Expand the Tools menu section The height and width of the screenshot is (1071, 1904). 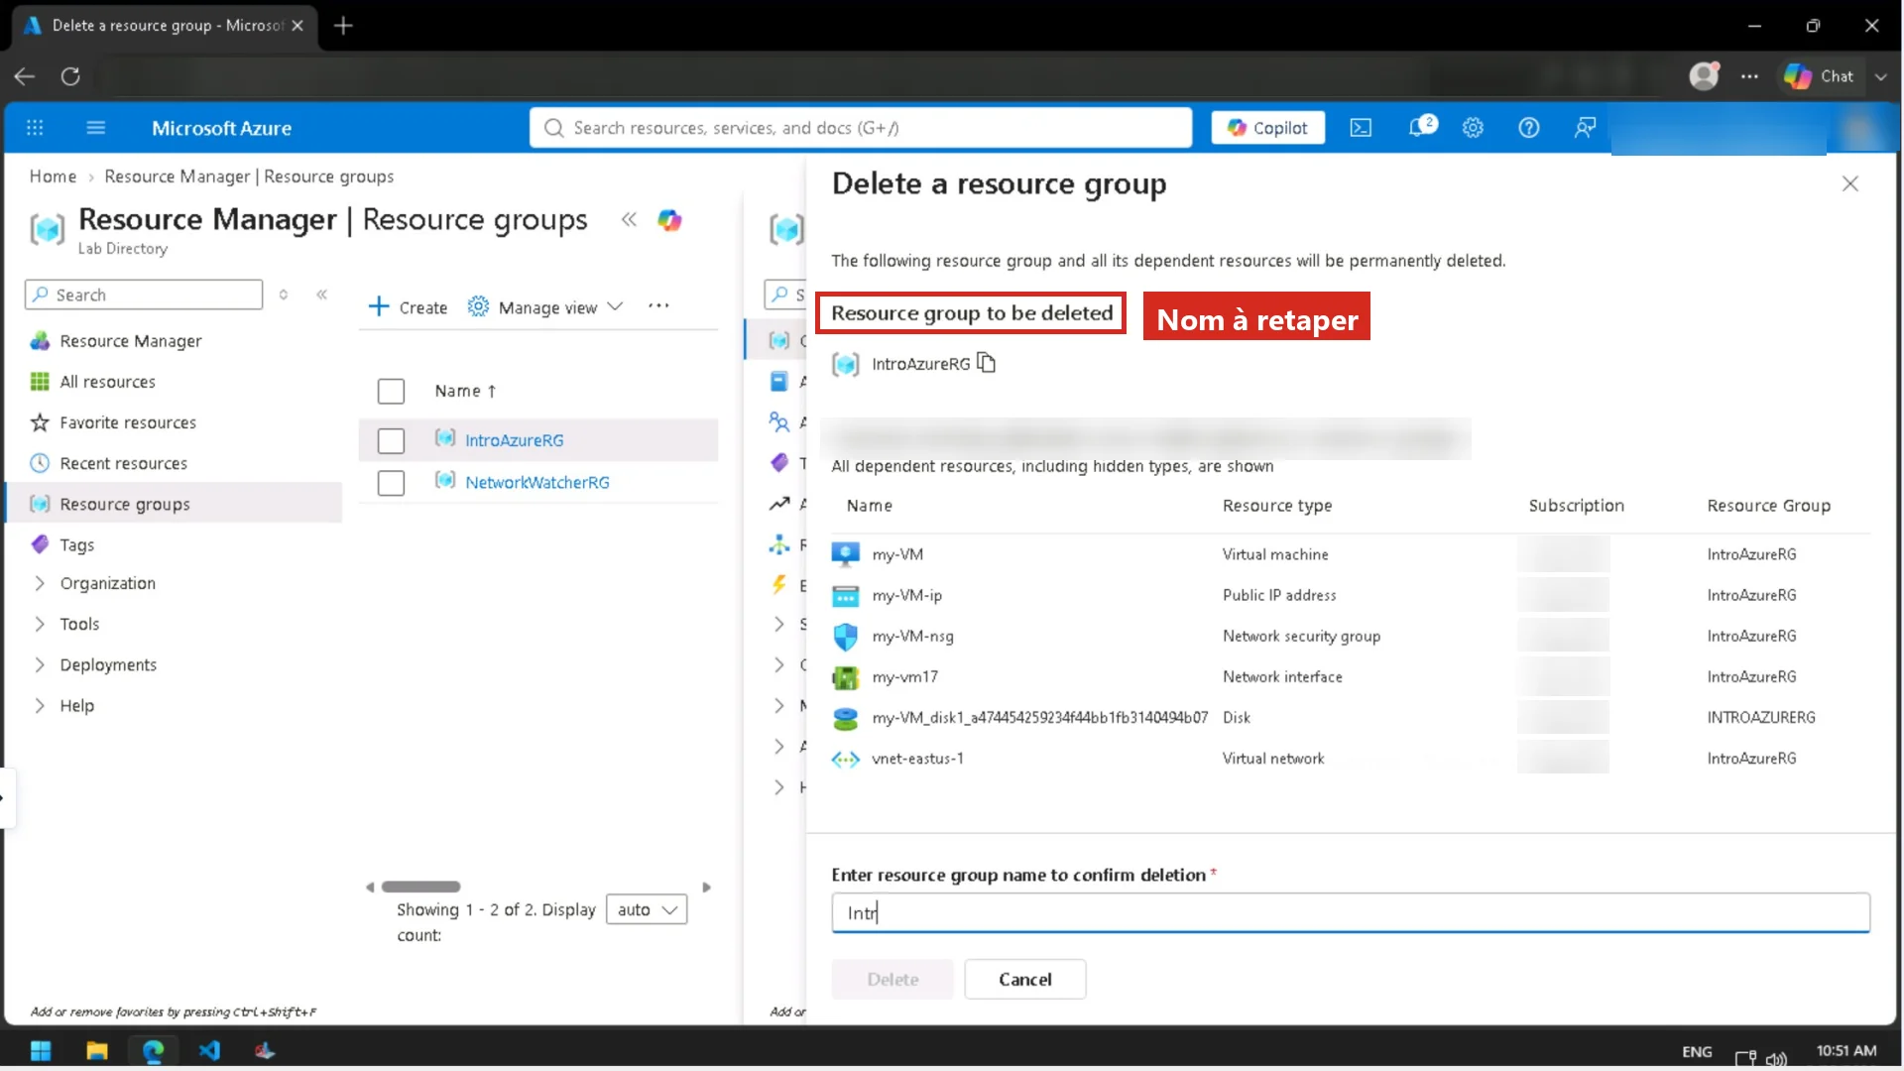tap(40, 624)
